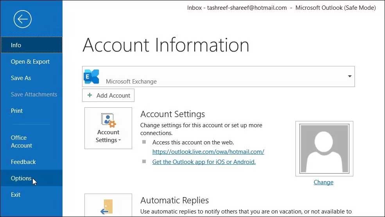Screen dimensions: 385x217
Task: Open the Account Settings dropdown button
Action: tap(108, 128)
